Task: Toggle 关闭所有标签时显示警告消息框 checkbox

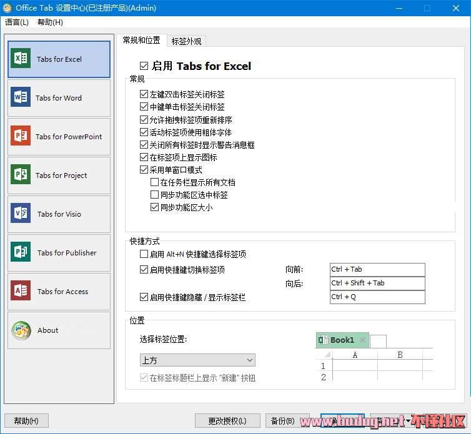Action: pos(144,145)
